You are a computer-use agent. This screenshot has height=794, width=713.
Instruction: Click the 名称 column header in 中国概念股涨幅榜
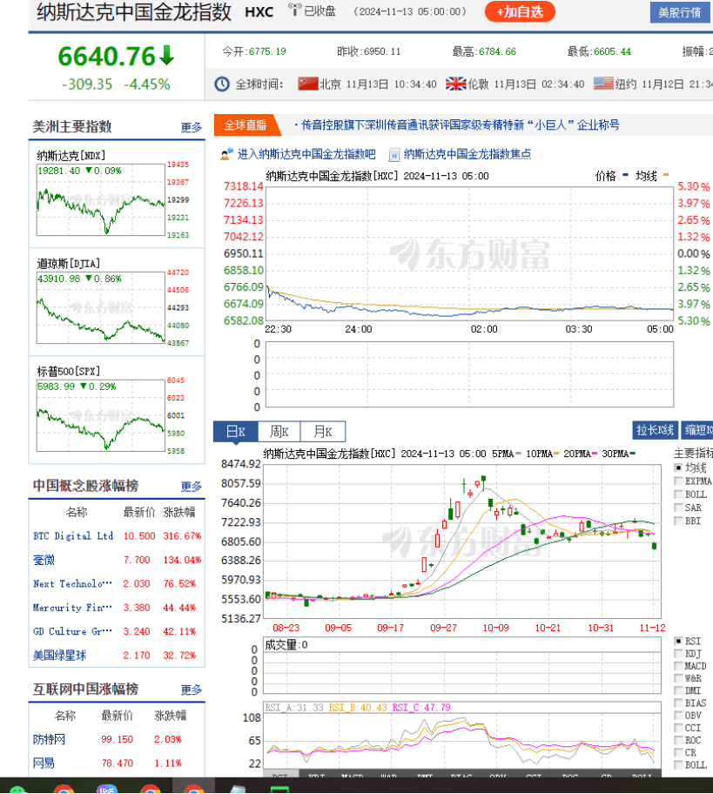click(77, 513)
